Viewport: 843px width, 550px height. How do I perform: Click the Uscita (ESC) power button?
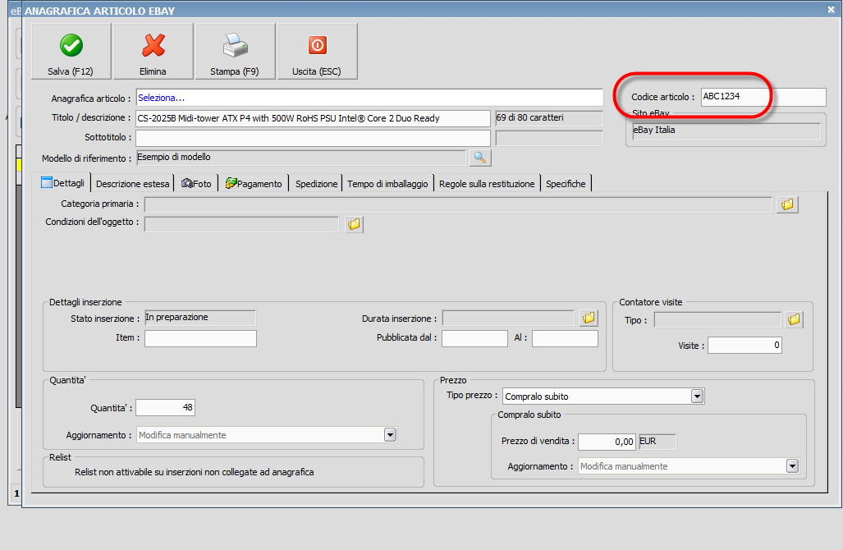[317, 52]
